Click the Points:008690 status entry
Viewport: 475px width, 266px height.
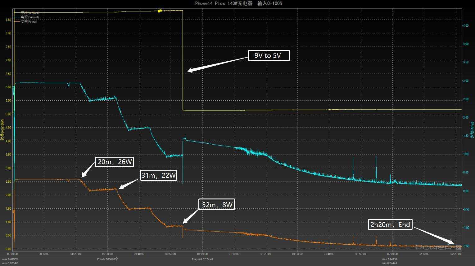click(107, 259)
